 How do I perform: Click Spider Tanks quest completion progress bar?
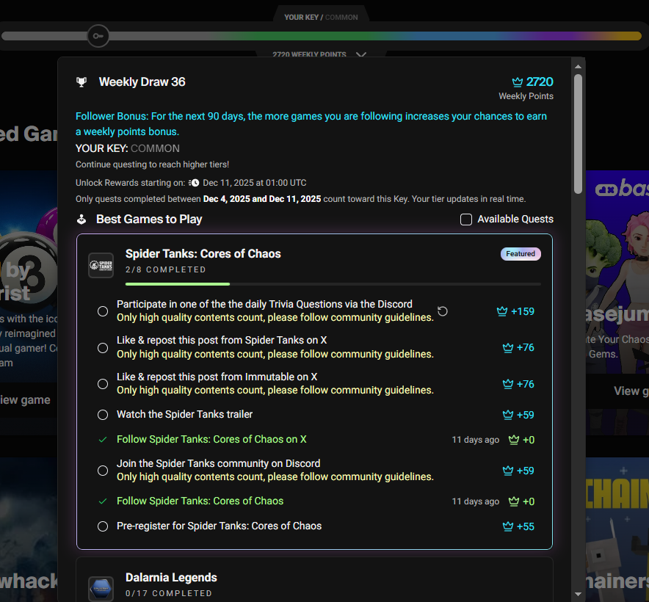coord(333,284)
